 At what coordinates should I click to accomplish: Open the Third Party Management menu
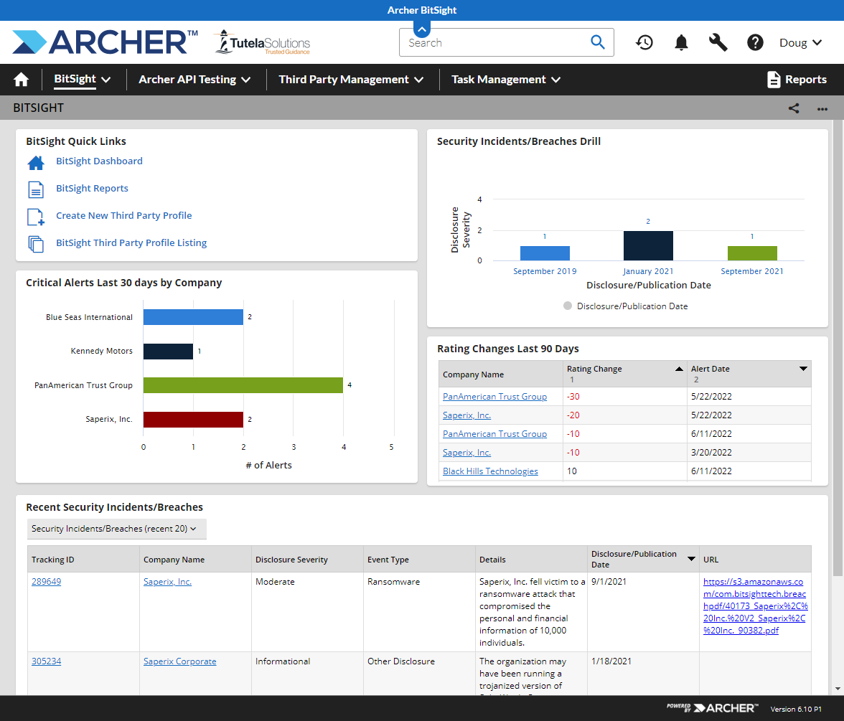(x=351, y=80)
